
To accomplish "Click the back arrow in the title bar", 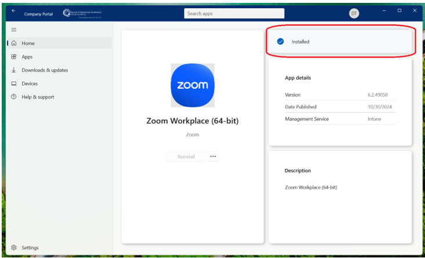I will [13, 11].
